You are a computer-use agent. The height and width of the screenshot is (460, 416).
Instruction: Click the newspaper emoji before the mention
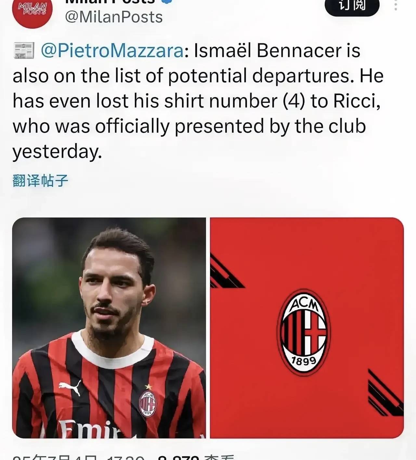click(24, 51)
